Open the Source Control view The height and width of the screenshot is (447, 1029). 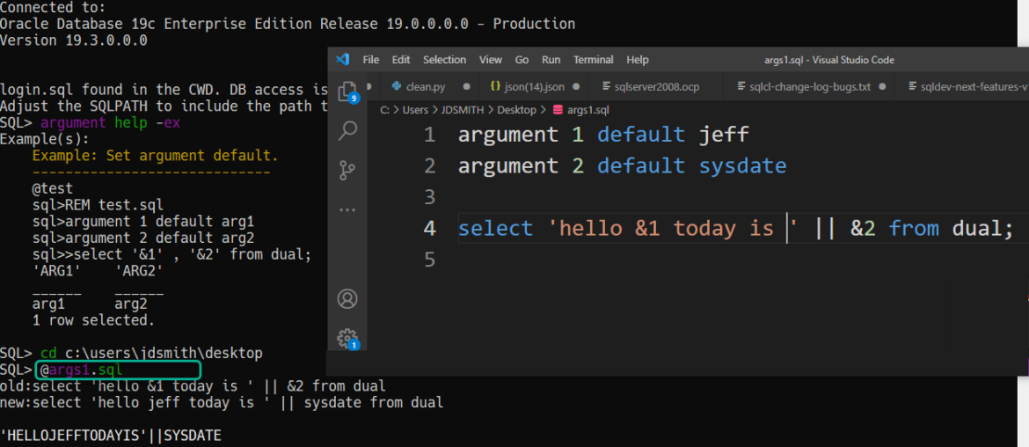347,169
